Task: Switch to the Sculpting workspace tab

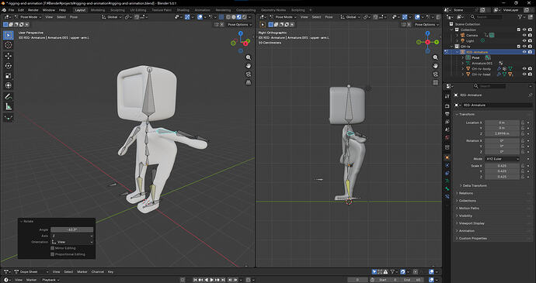Action: 117,10
